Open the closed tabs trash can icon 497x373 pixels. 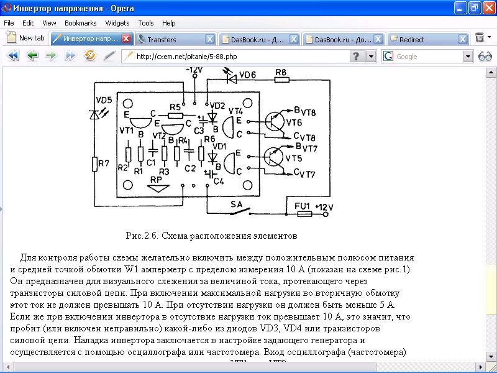click(480, 39)
